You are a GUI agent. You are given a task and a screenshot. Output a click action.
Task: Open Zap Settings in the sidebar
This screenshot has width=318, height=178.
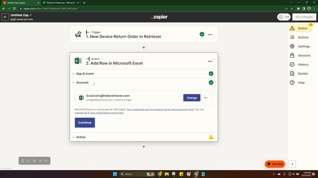point(301,46)
